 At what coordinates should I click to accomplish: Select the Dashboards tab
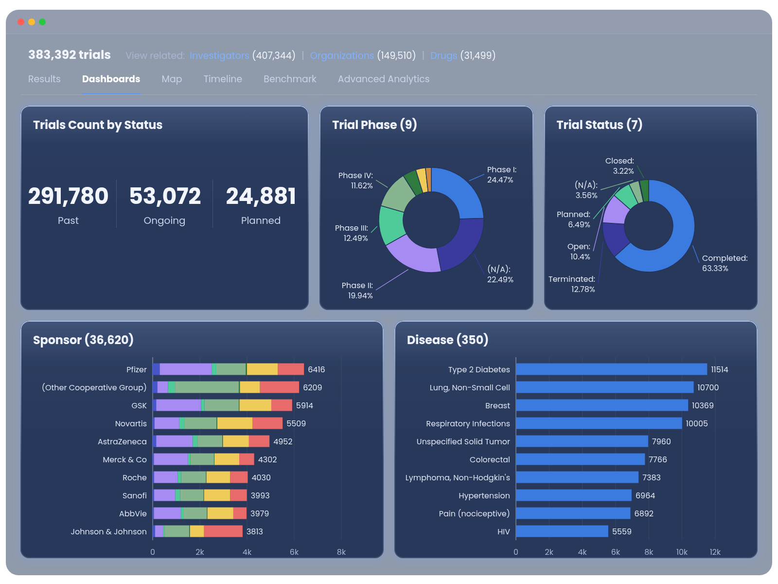(111, 79)
